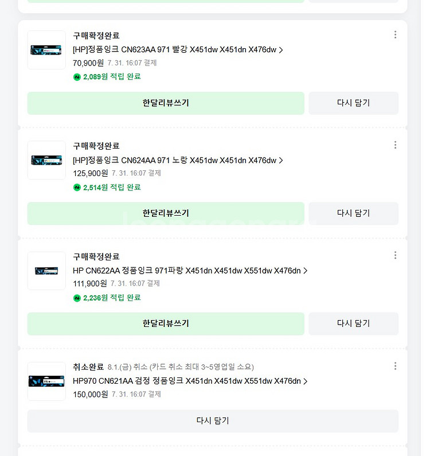This screenshot has height=456, width=430.
Task: Open more options for yellow ink CN624AA order
Action: pyautogui.click(x=395, y=145)
